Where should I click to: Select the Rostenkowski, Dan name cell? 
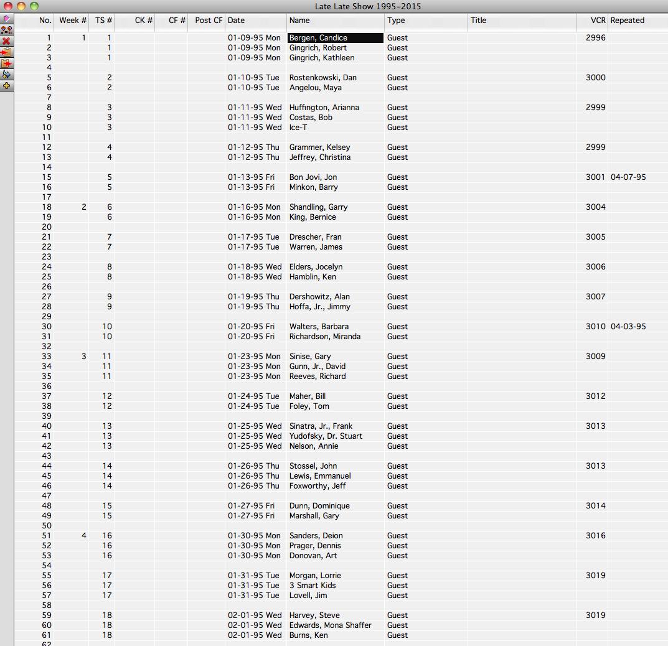tap(336, 78)
